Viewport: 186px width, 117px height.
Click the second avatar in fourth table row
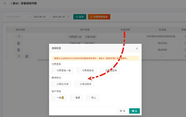pyautogui.click(x=27, y=56)
